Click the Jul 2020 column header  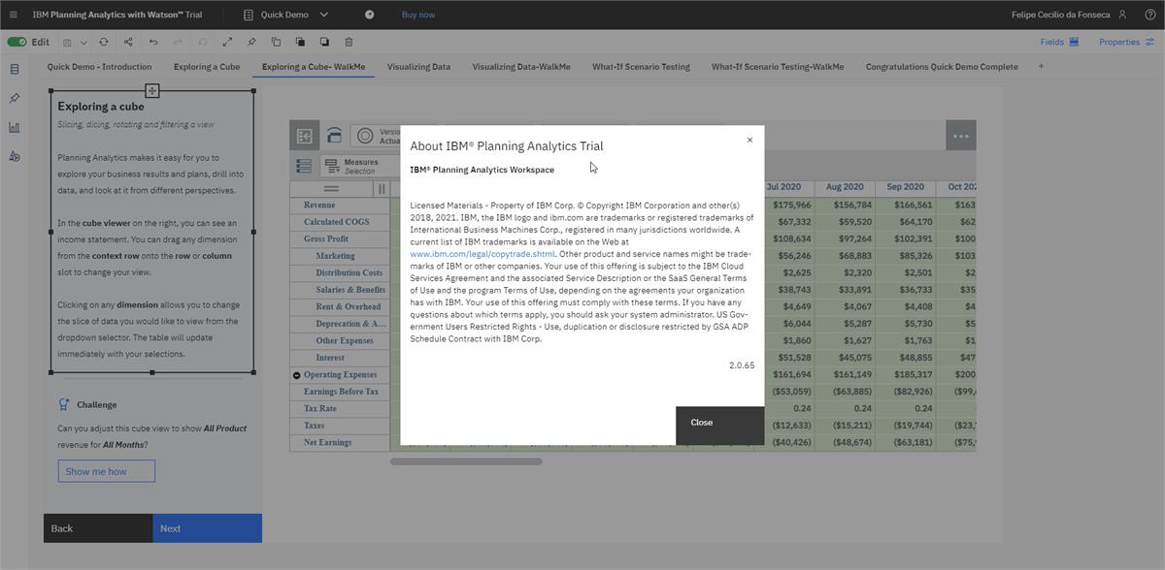pyautogui.click(x=784, y=187)
